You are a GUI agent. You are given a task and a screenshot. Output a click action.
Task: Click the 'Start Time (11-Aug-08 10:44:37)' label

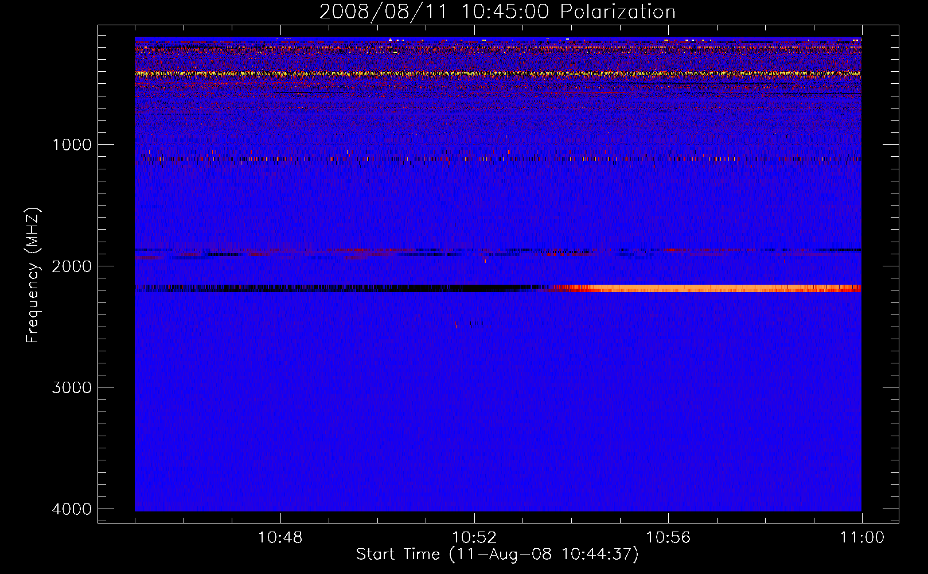click(x=497, y=554)
